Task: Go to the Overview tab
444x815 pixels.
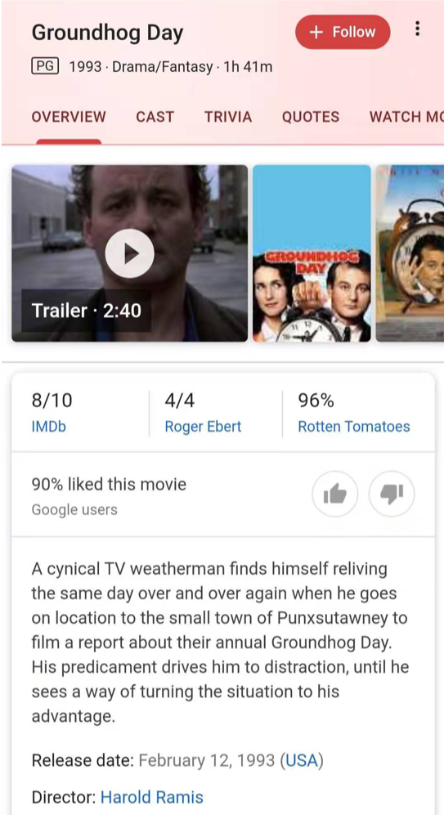Action: point(69,117)
